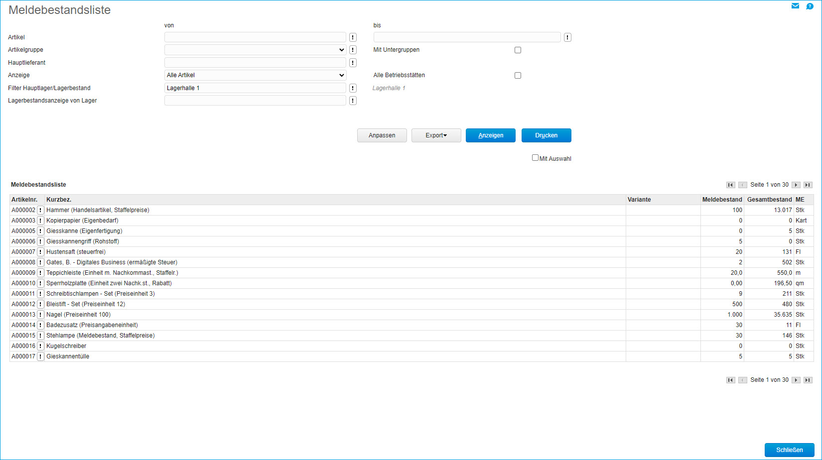Screen dimensions: 822x460
Task: Click the Drucken button
Action: pos(547,135)
